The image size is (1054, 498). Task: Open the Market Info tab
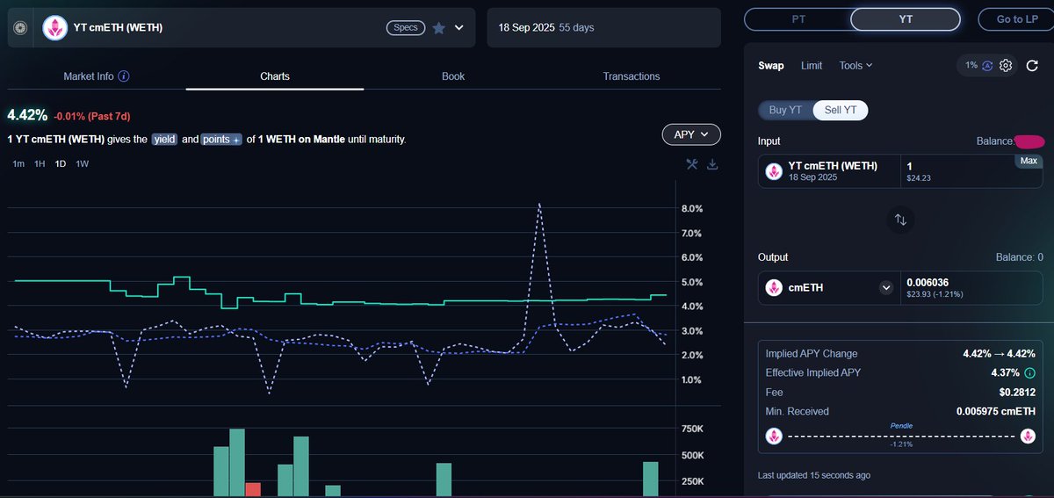pos(97,76)
